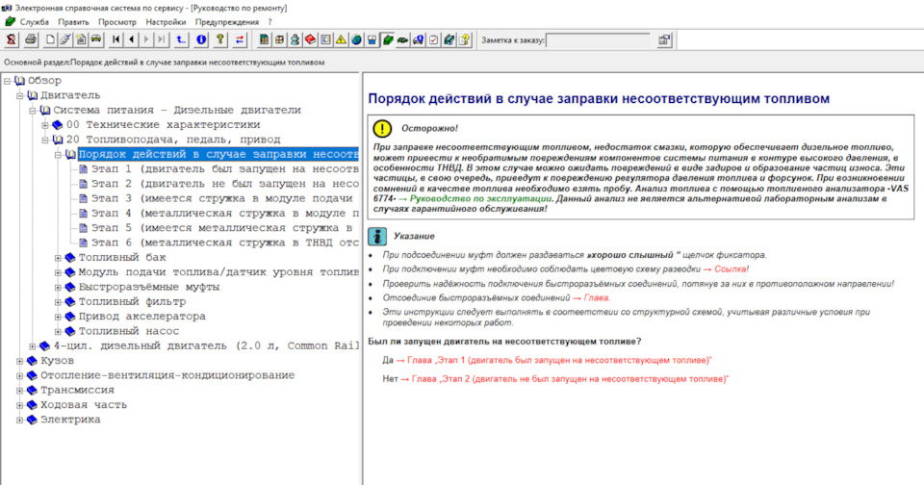This screenshot has width=924, height=485.
Task: Click the blue info icon in toolbar
Action: click(x=201, y=39)
